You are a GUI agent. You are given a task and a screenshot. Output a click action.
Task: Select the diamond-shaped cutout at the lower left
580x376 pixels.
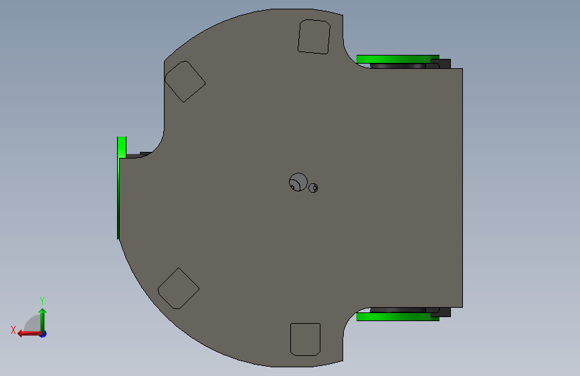pos(179,288)
